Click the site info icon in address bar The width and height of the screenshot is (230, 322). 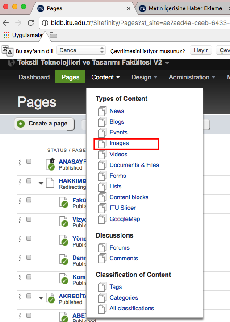[45, 23]
